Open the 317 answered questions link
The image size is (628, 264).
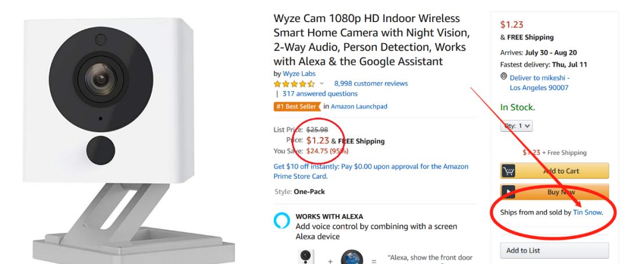(x=320, y=93)
